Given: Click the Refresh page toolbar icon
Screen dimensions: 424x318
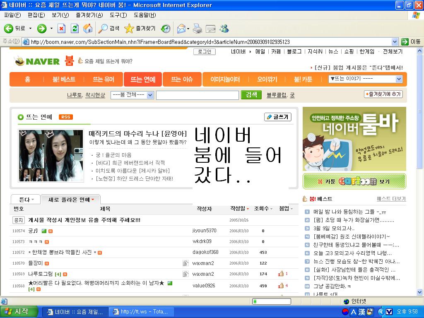Looking at the screenshot, I should point(75,29).
